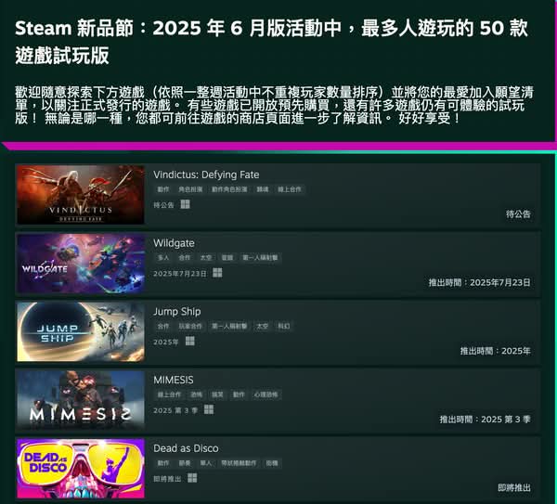Click the 'Steam 新品節' page heading
Image resolution: width=557 pixels, height=504 pixels.
(x=272, y=42)
